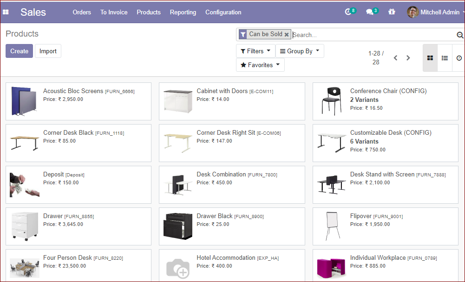465x282 pixels.
Task: Click the gift icon in top bar
Action: (x=392, y=12)
